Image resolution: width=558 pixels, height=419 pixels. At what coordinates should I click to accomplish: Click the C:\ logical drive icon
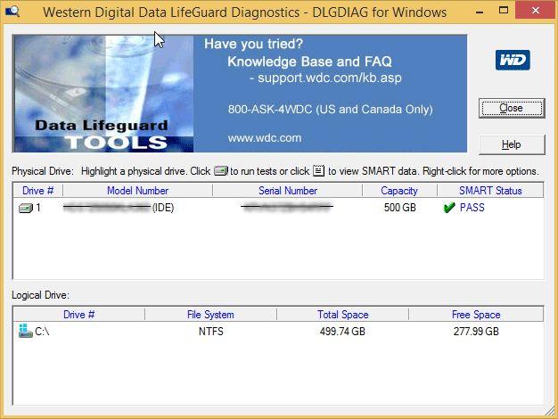(x=25, y=331)
